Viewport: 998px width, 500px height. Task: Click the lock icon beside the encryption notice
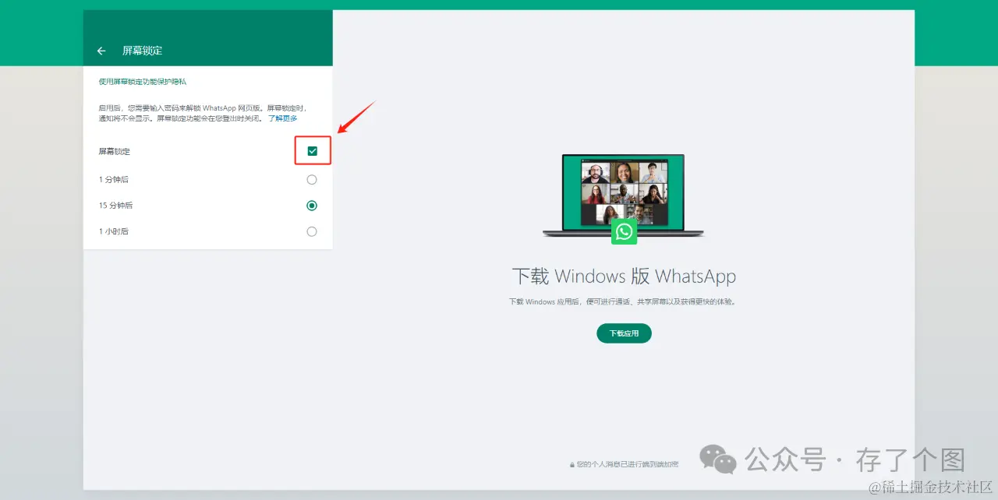[x=572, y=464]
